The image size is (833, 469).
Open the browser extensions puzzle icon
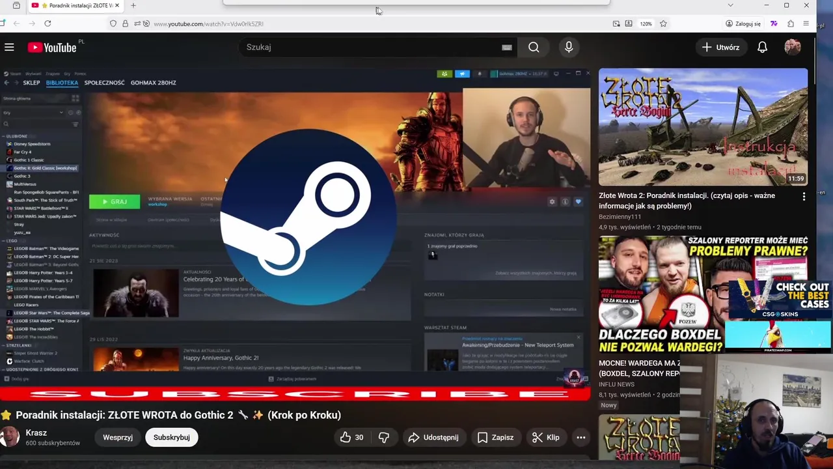tap(790, 23)
